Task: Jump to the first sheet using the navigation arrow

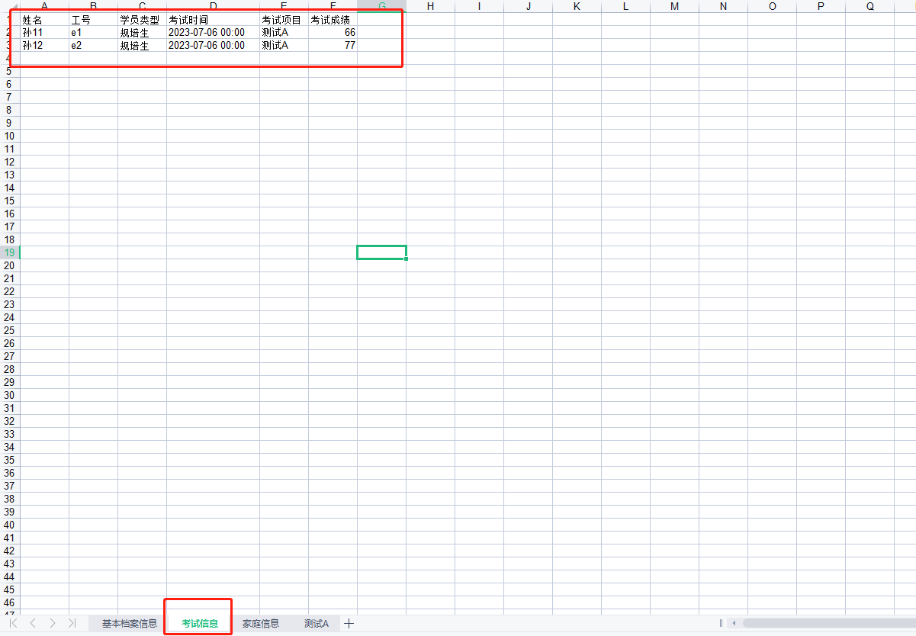Action: coord(13,623)
